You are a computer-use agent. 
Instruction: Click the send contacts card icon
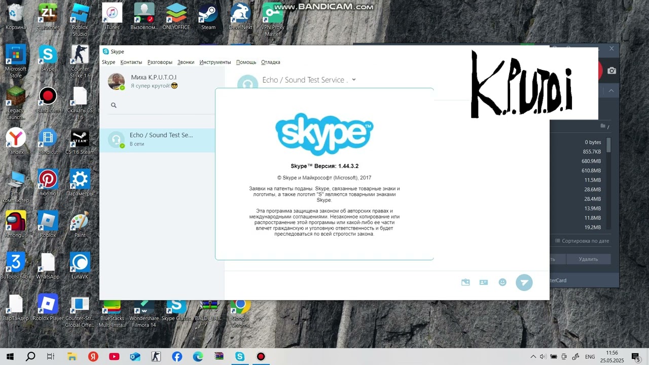click(484, 282)
